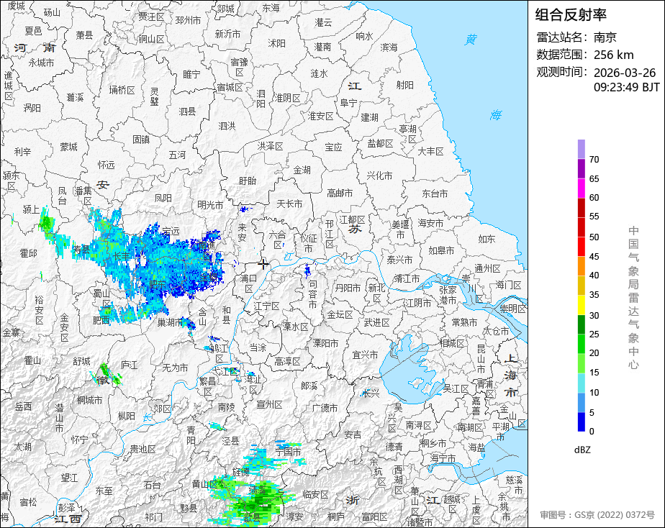The image size is (665, 528).
Task: Click the 60–65 dBZ magenta legend swatch
Action: (581, 188)
